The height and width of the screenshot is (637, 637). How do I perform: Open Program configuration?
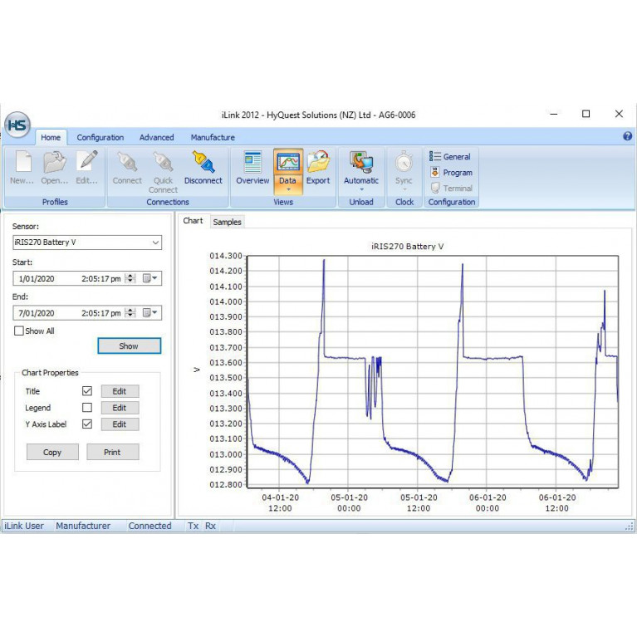(452, 172)
